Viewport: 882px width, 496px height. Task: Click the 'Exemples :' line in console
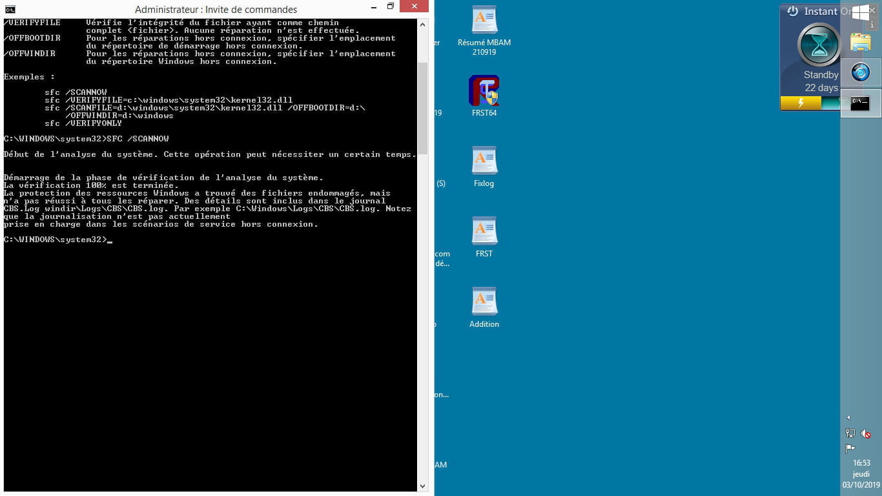click(x=29, y=77)
